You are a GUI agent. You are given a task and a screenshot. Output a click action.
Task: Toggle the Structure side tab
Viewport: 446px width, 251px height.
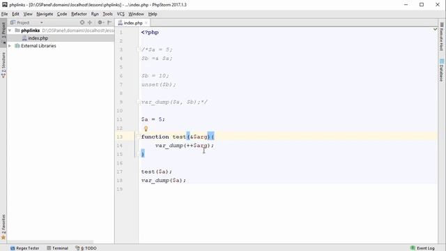pyautogui.click(x=3, y=65)
